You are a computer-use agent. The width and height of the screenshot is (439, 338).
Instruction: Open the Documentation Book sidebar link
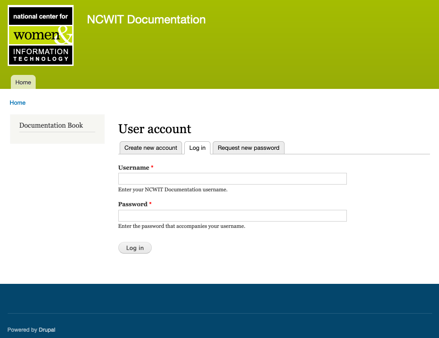click(51, 125)
